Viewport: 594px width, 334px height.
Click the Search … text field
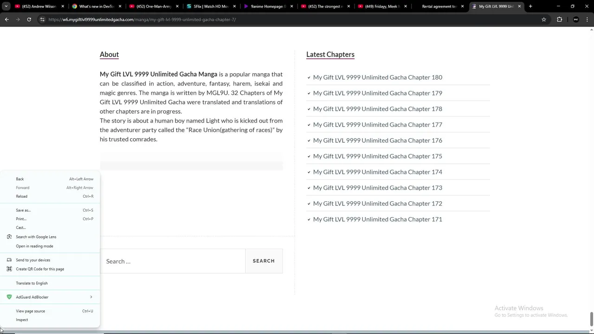[173, 261]
